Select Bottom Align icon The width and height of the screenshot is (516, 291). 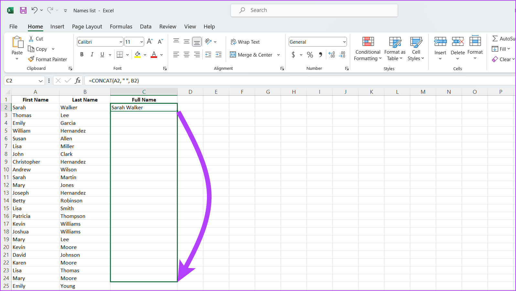[197, 41]
